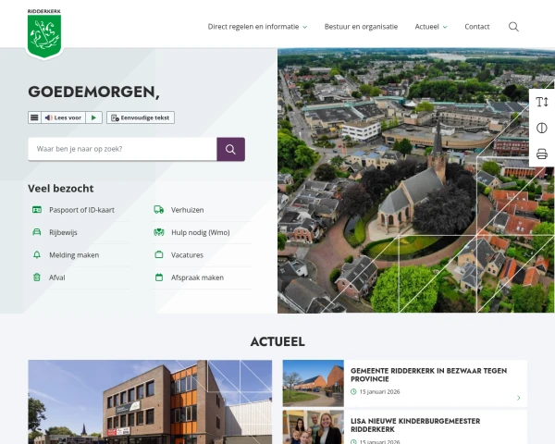Open the ReadSpeaker menu icon
This screenshot has height=444, width=555.
[34, 117]
